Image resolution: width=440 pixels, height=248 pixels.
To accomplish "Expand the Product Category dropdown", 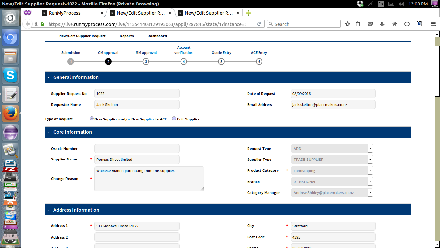I will click(x=370, y=171).
